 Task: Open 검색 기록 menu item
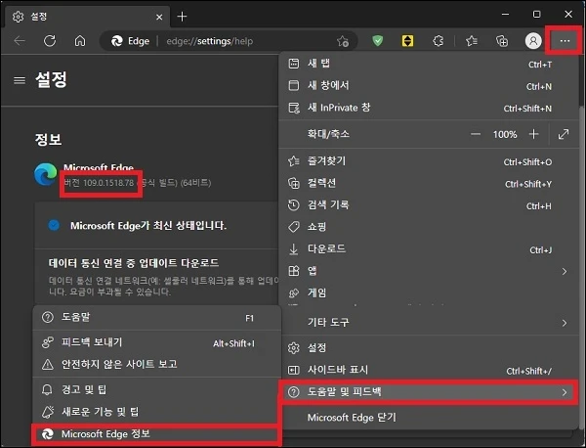coord(429,205)
